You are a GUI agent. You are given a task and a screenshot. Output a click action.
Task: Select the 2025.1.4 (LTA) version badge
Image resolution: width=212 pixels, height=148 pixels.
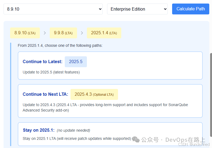(104, 33)
